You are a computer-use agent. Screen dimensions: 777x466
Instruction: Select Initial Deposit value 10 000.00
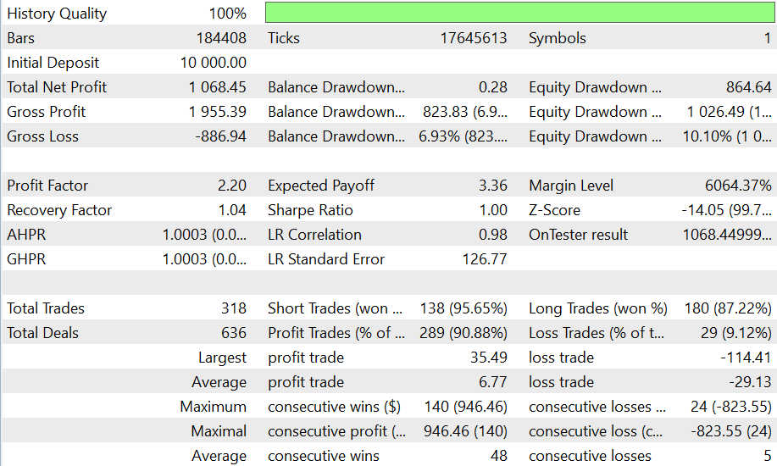tap(213, 63)
